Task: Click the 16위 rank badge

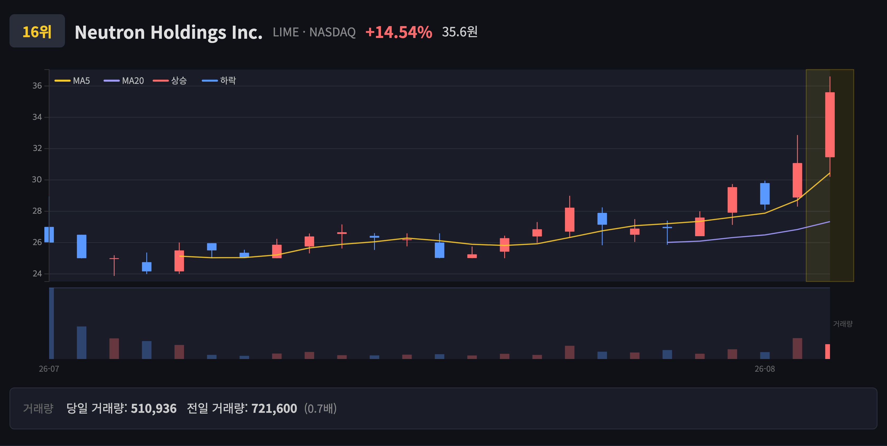Action: (37, 31)
